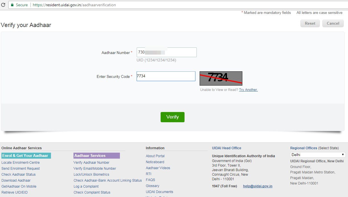Open Locate Enrolment-Centre link

point(21,163)
